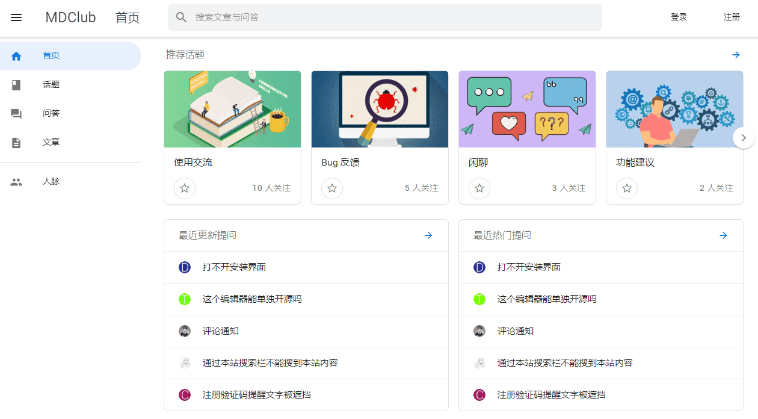The image size is (758, 419).
Task: Star the 闲聊 topic card
Action: click(x=479, y=188)
